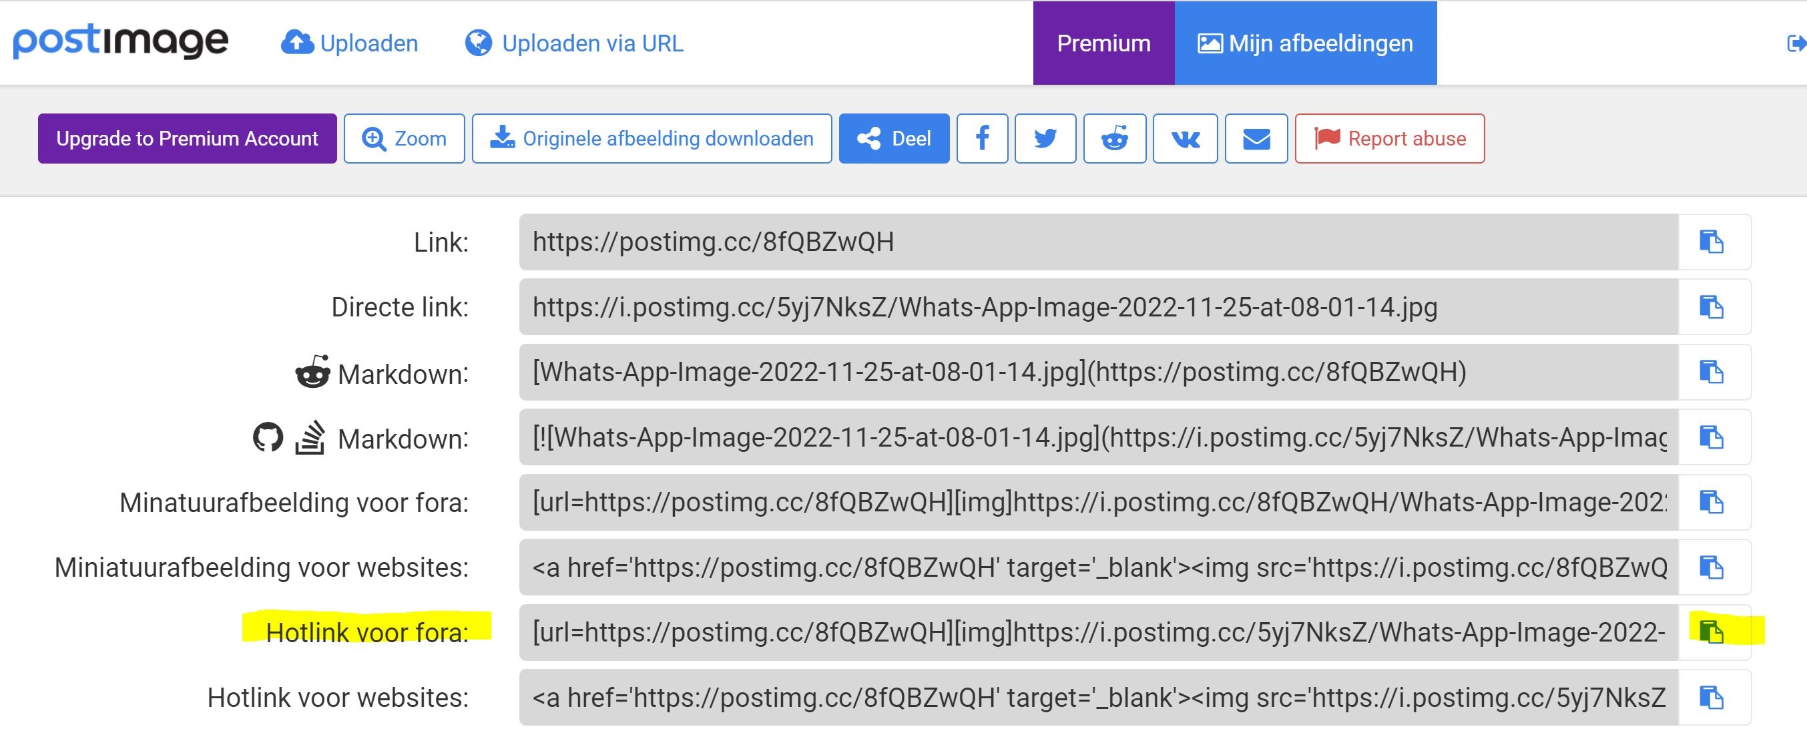Viewport: 1807px width, 737px height.
Task: Click the 'Miniatuurafbeelding voor websites:' label
Action: [262, 567]
